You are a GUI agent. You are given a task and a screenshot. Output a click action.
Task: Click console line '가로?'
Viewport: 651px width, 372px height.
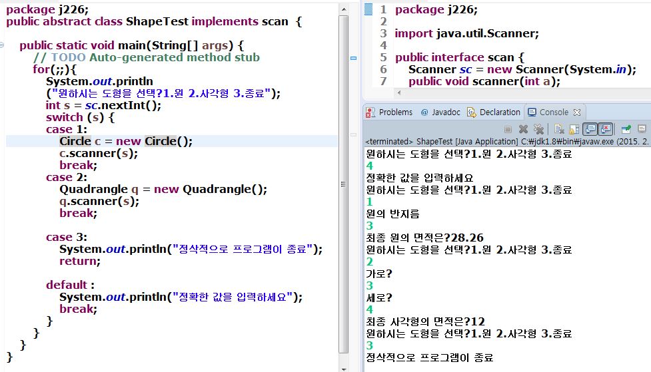(378, 274)
